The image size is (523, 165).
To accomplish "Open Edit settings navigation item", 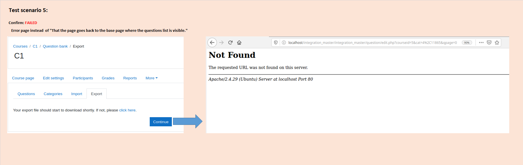I will click(53, 78).
